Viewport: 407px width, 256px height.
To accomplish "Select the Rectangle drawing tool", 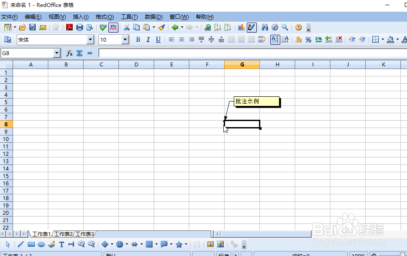I will [31, 244].
